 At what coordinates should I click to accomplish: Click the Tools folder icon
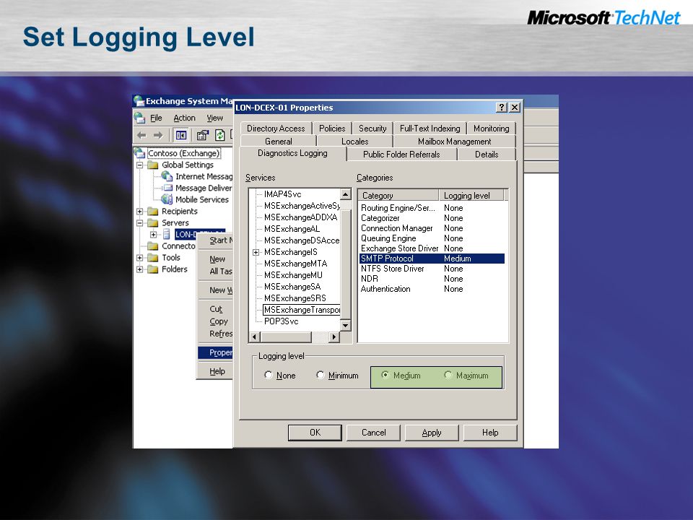153,257
